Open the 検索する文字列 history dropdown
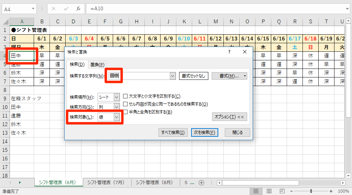The image size is (352, 195). click(x=173, y=76)
